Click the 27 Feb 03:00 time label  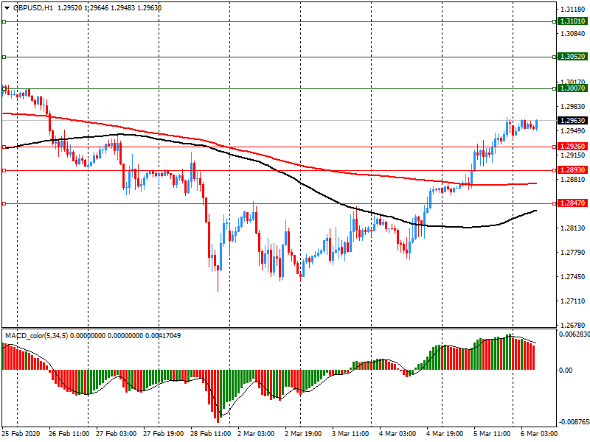(x=116, y=433)
